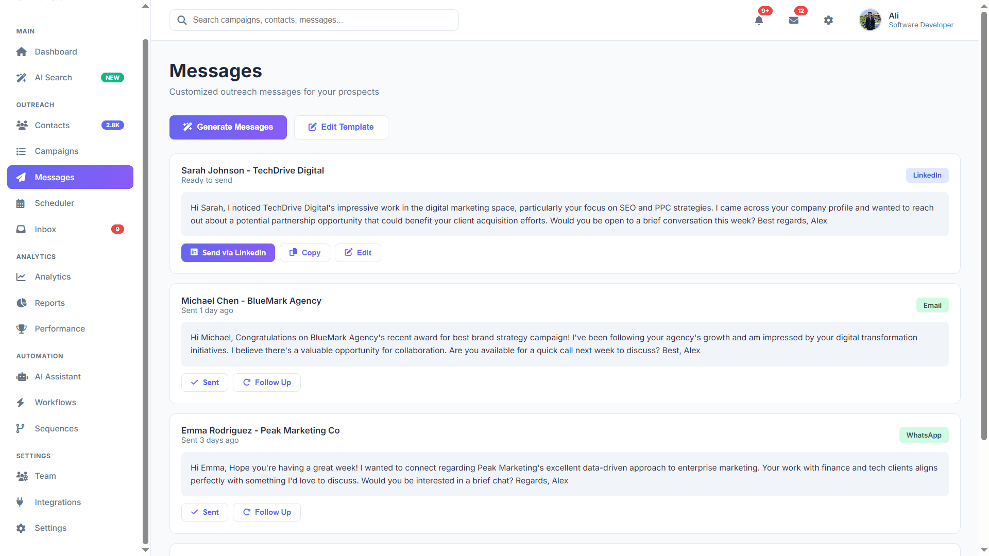Click the Generate Messages button
Viewport: 989px width, 556px height.
pyautogui.click(x=228, y=127)
